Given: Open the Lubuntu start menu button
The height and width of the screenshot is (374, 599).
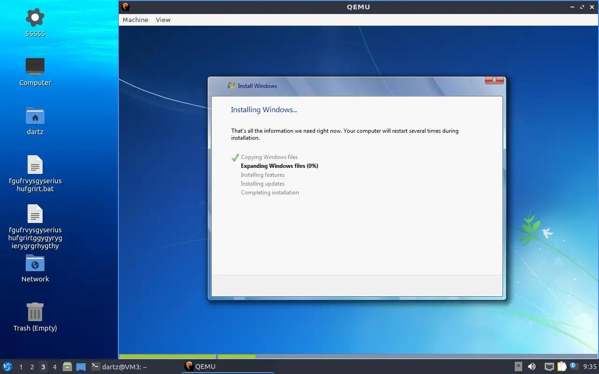Looking at the screenshot, I should (x=7, y=367).
